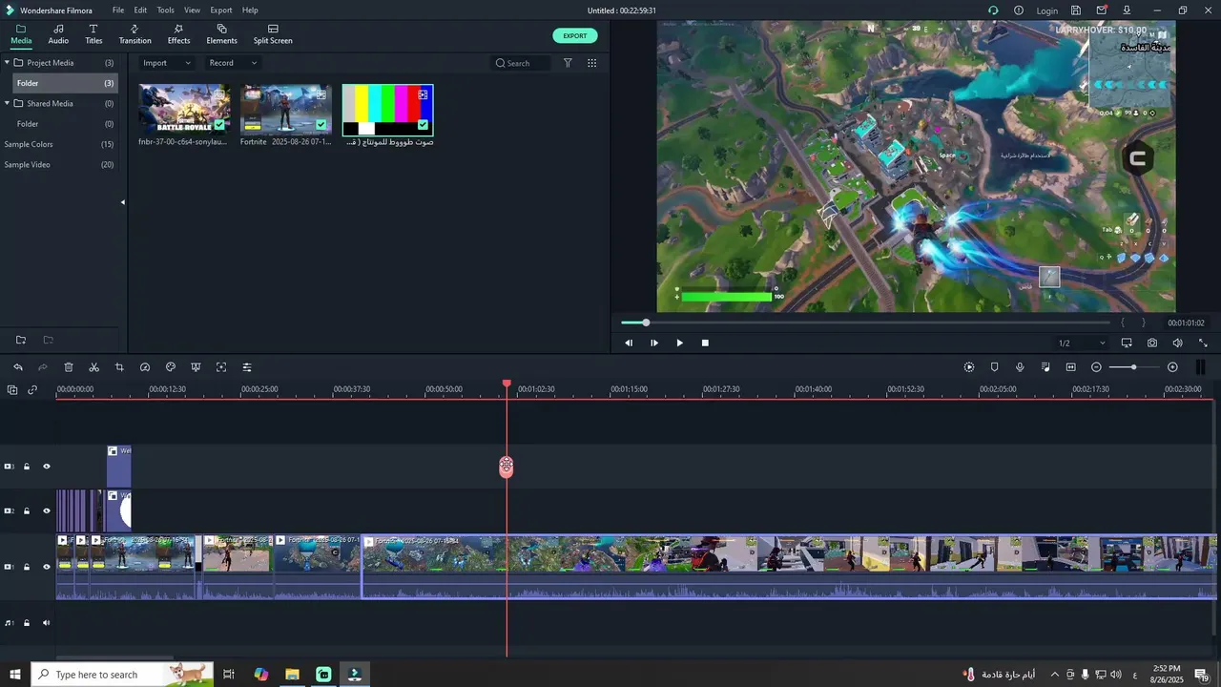Click the timeline zoom slider handle
This screenshot has width=1221, height=687.
(x=1133, y=367)
